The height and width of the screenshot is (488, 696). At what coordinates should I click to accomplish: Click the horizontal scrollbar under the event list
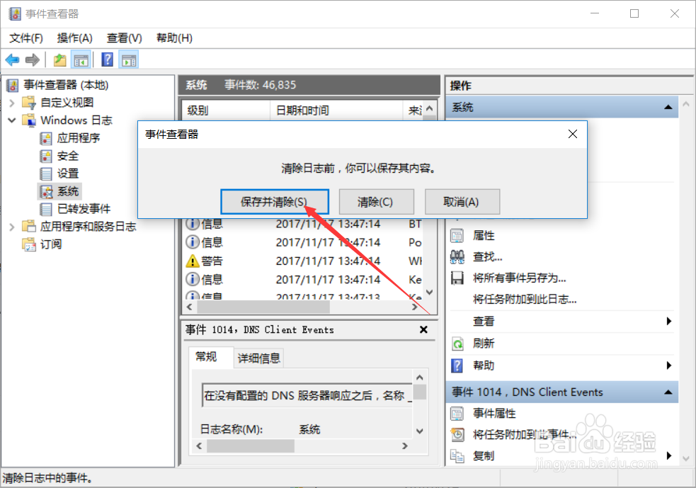coord(262,307)
